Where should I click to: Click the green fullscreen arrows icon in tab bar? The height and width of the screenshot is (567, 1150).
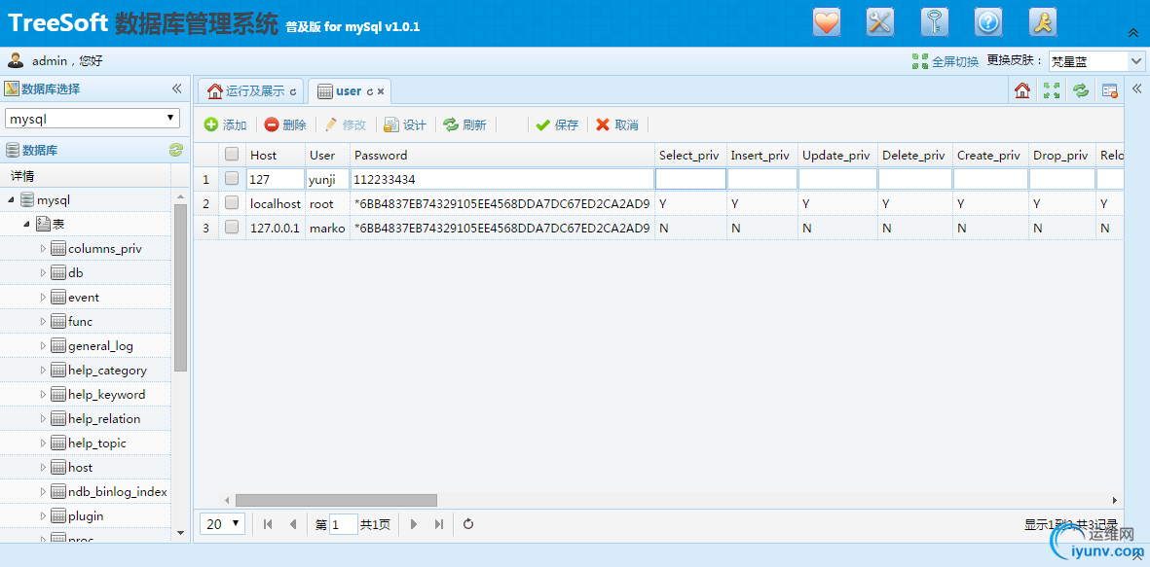(x=1052, y=90)
